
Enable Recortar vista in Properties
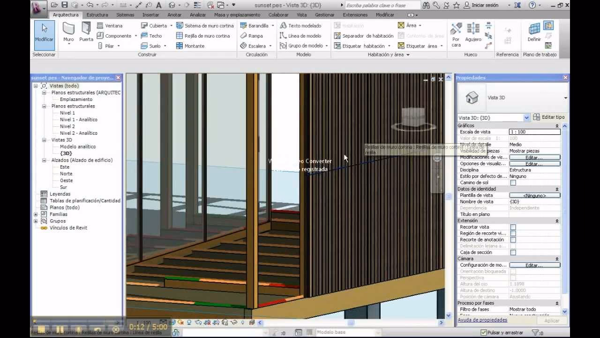pos(514,227)
